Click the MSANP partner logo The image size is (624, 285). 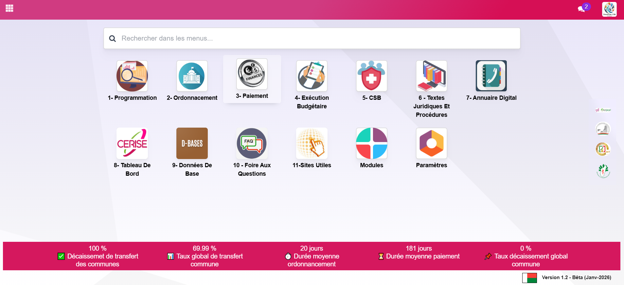tap(603, 110)
